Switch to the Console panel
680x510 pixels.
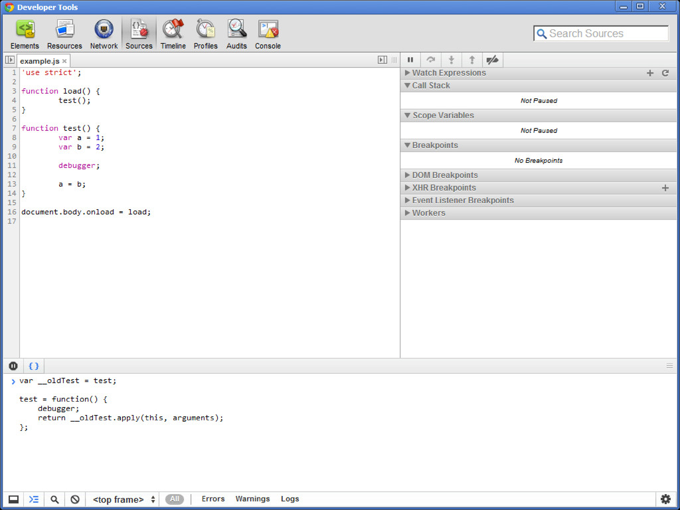268,35
